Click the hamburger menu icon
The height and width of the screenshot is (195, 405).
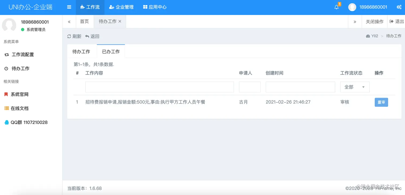[69, 7]
